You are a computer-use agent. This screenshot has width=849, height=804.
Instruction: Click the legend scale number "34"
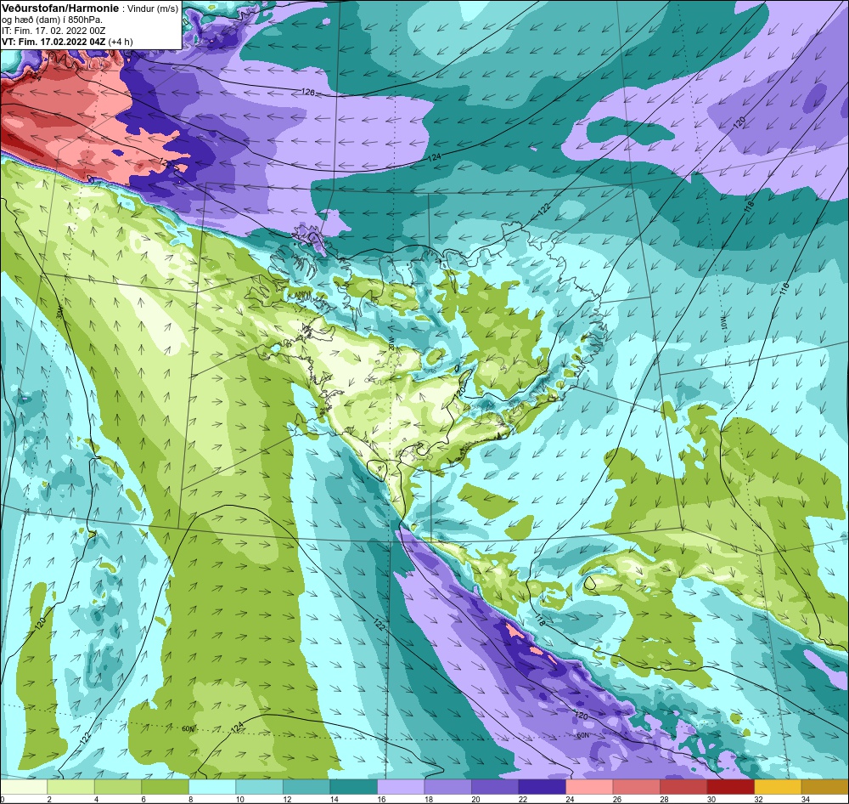806,799
